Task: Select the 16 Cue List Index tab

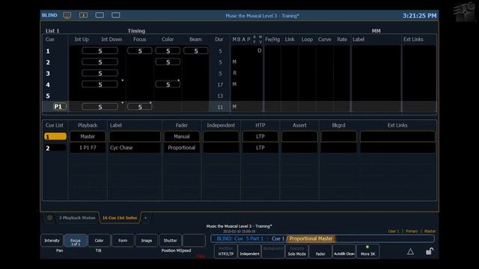Action: coord(120,217)
